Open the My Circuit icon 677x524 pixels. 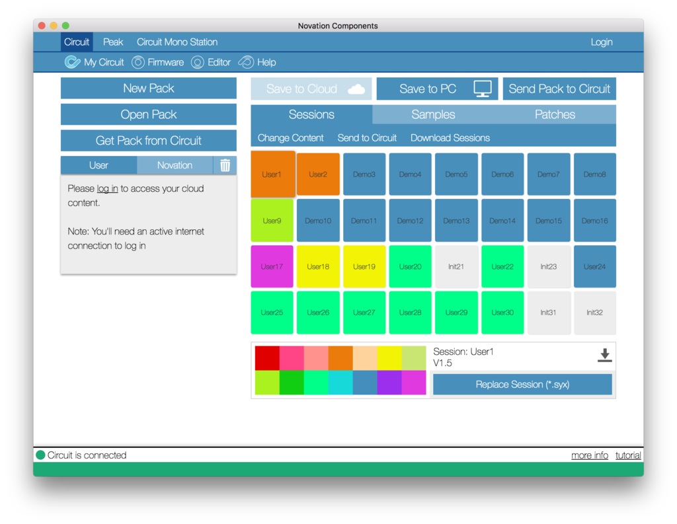pyautogui.click(x=72, y=62)
